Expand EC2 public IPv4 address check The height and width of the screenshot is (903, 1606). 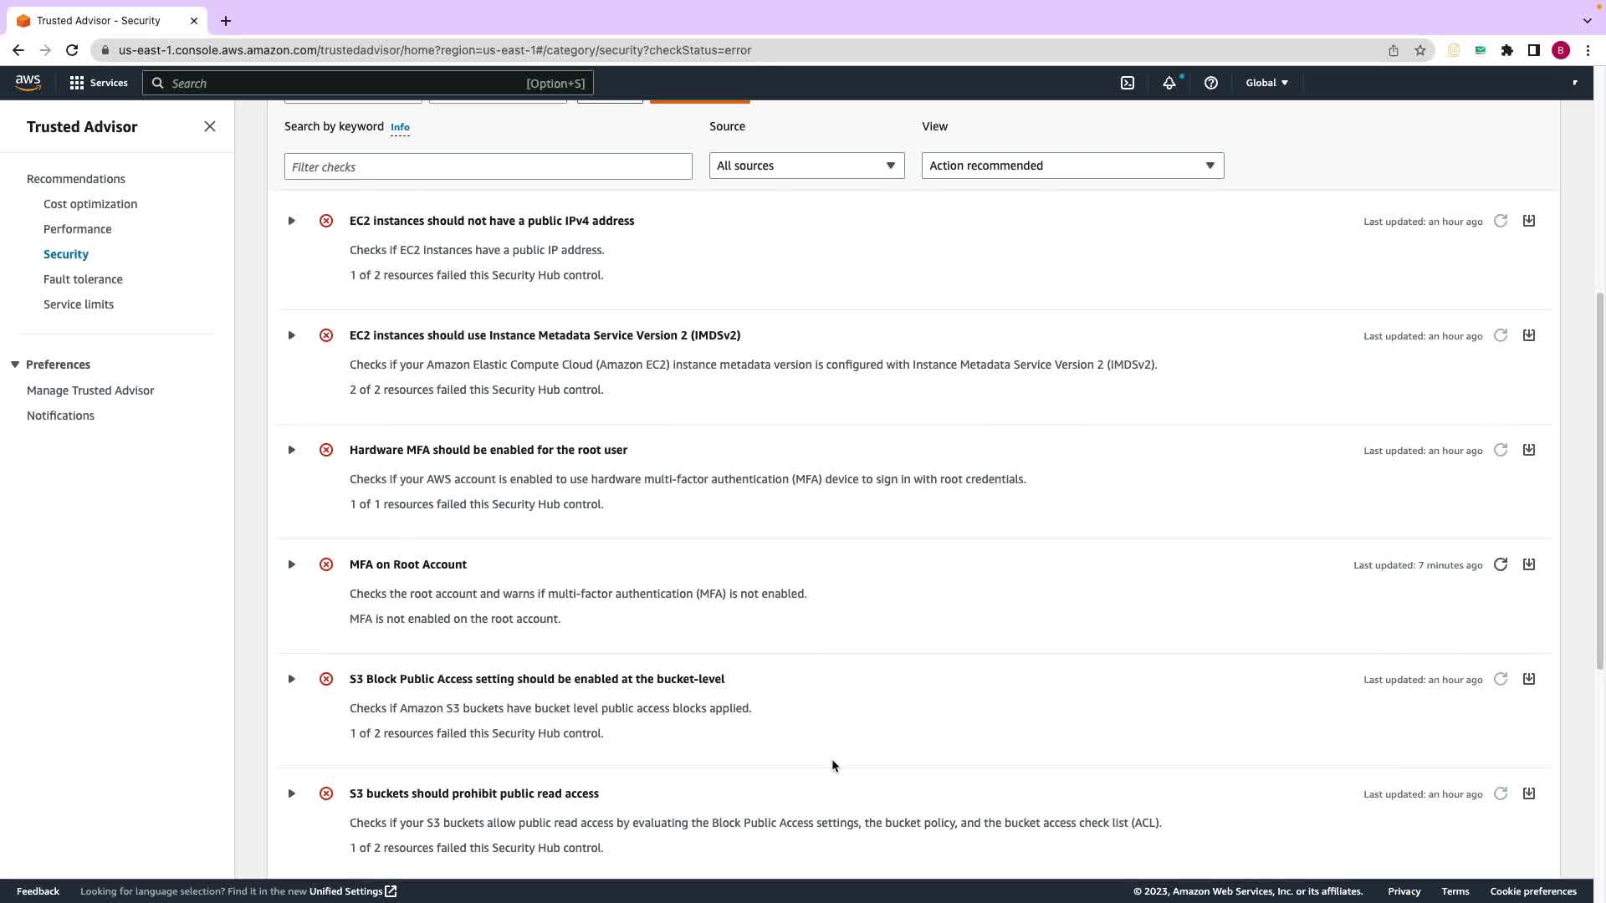(291, 221)
